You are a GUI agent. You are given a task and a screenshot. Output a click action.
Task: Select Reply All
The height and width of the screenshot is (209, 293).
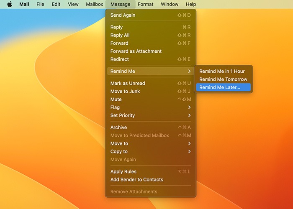[151, 35]
